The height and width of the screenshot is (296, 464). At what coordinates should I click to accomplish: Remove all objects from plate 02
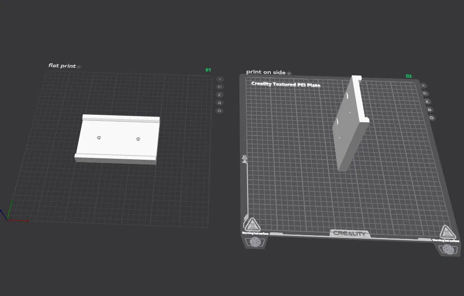coord(424,86)
